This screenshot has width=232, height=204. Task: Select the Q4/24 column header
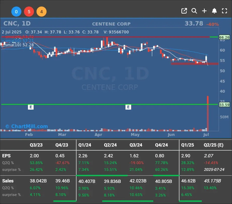point(162,145)
